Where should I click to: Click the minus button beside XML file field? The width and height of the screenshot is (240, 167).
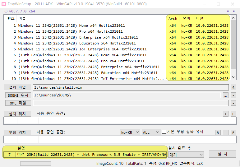tap(233, 103)
